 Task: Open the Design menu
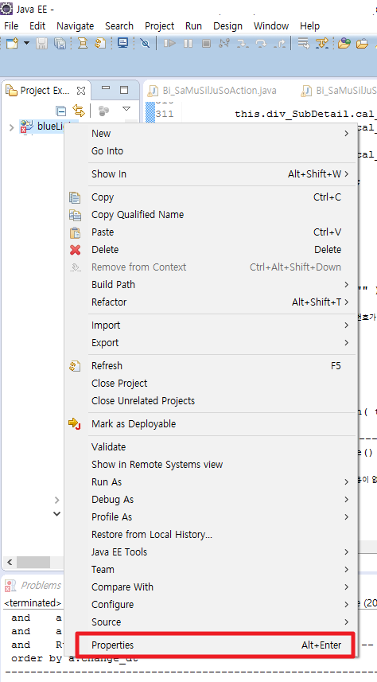tap(227, 26)
